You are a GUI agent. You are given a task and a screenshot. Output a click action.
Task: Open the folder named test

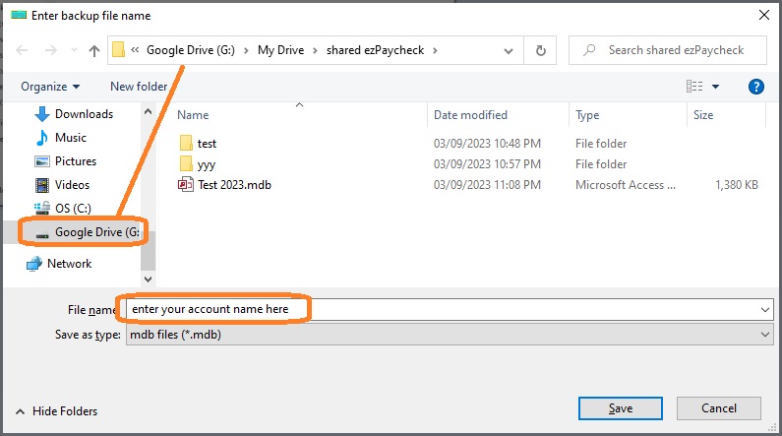tap(206, 144)
